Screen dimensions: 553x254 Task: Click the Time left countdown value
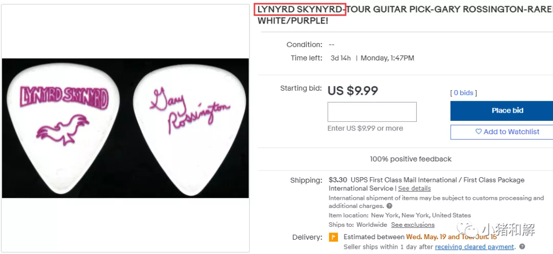coord(341,58)
